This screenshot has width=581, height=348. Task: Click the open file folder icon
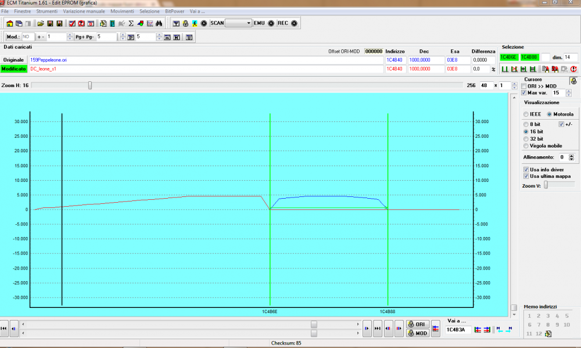click(x=41, y=23)
